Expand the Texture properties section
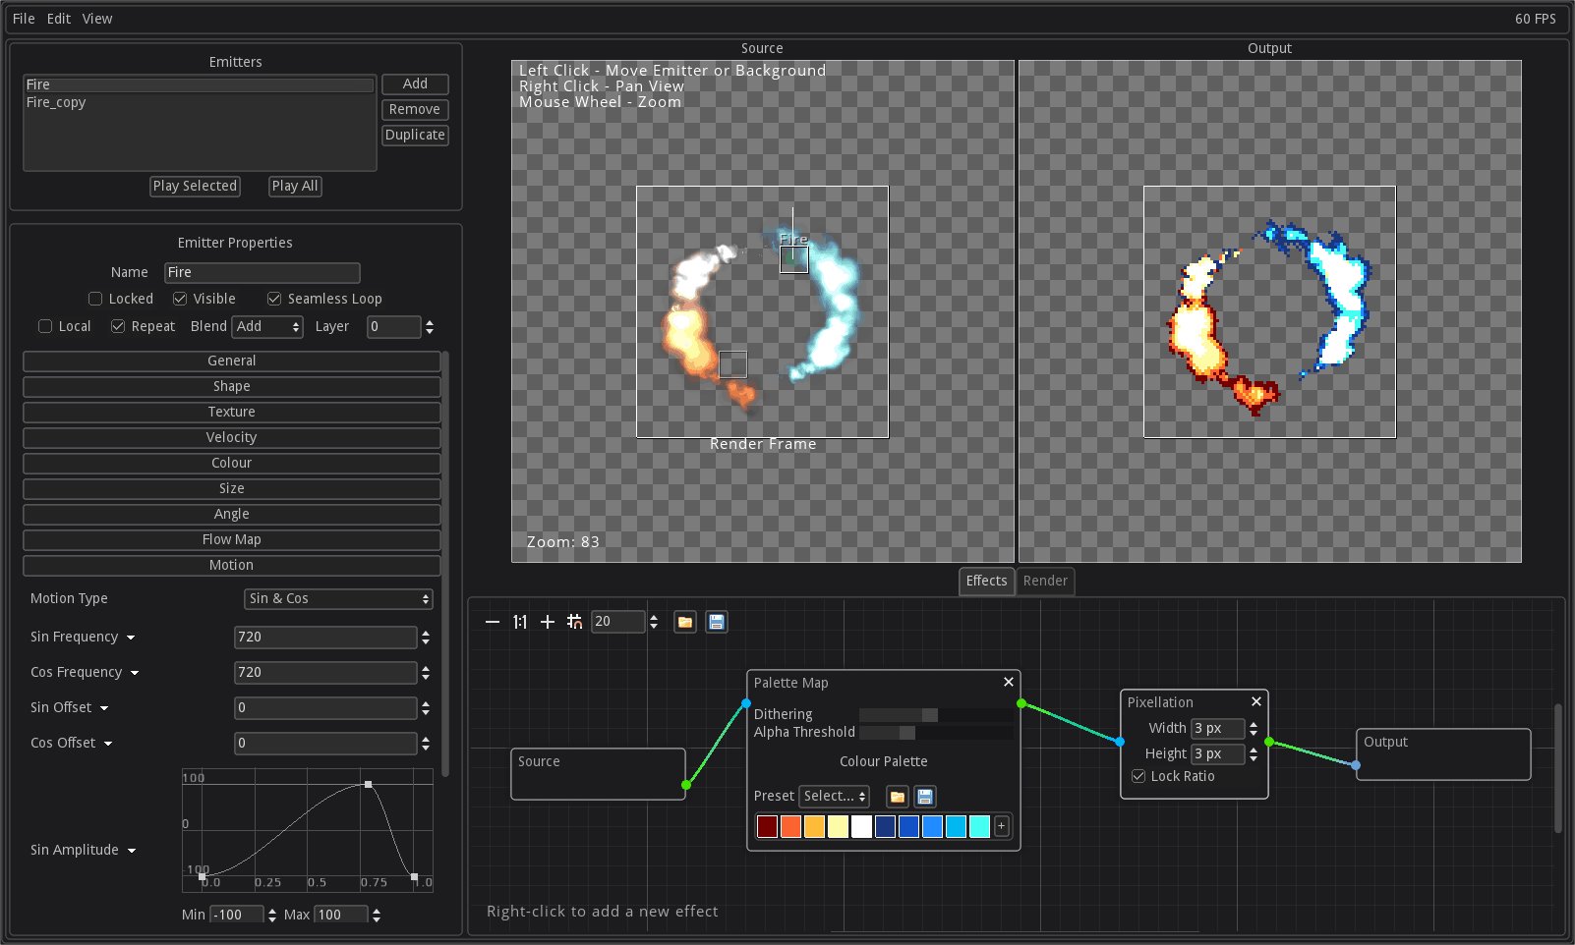Image resolution: width=1575 pixels, height=945 pixels. (232, 413)
